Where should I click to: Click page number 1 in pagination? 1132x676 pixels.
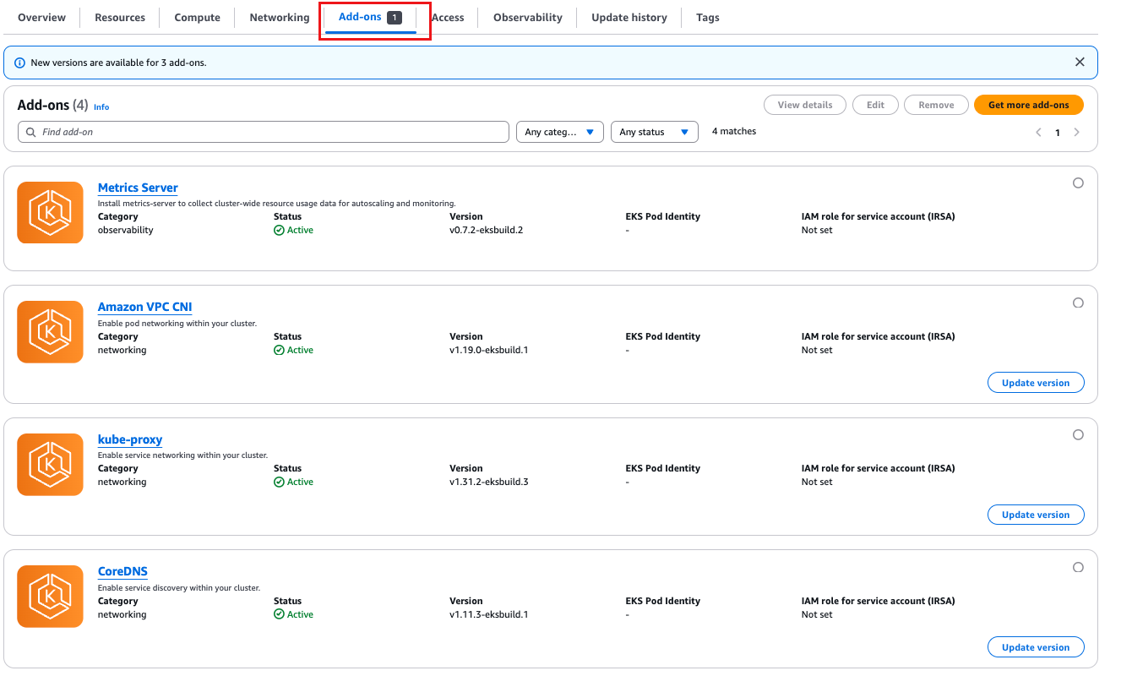click(x=1058, y=133)
